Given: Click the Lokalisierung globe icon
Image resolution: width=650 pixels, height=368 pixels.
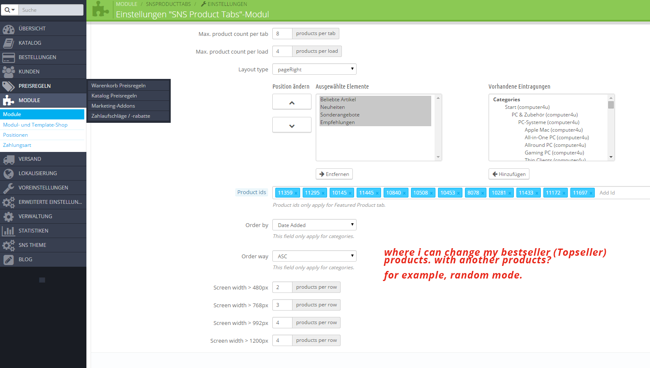Looking at the screenshot, I should (8, 173).
